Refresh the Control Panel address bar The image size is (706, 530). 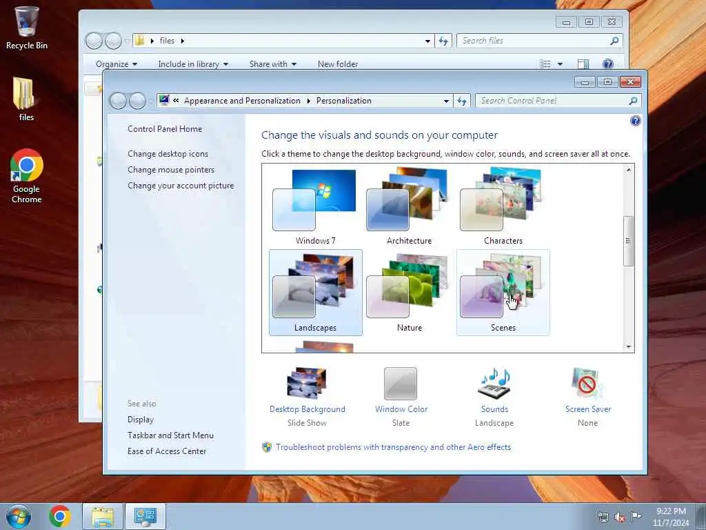462,101
